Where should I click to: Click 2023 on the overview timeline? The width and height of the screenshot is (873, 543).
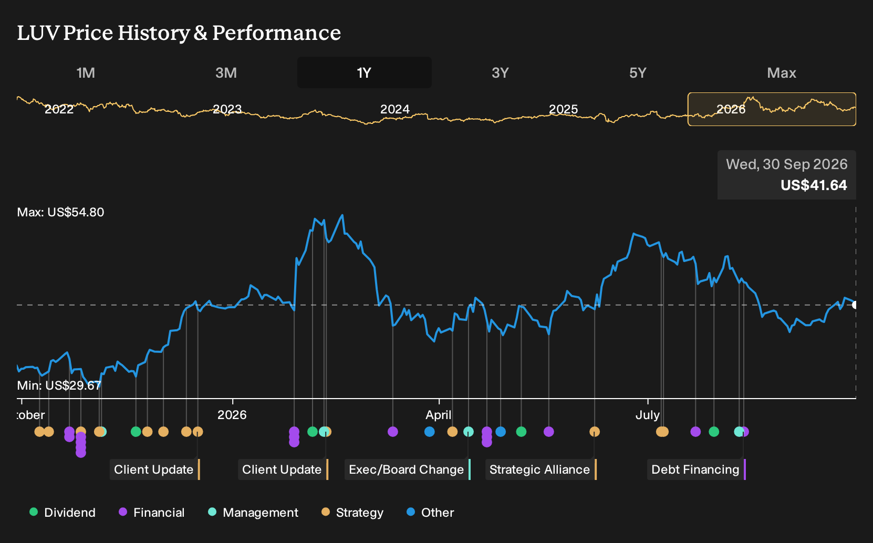pos(227,109)
